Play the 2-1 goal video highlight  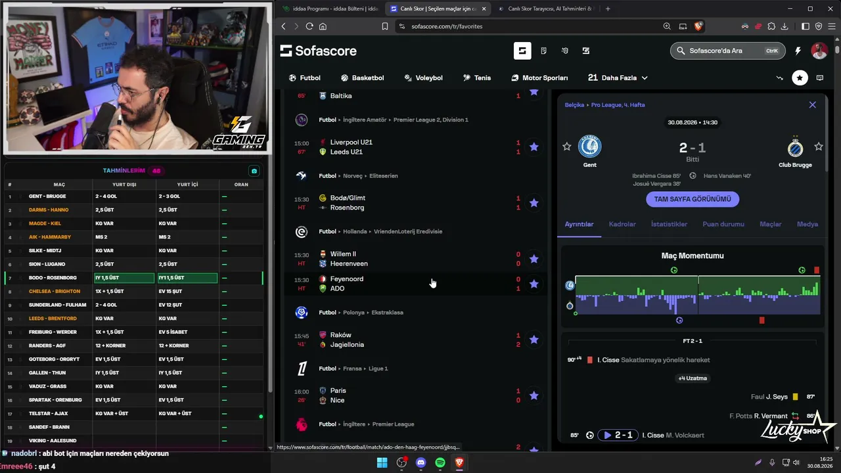pos(618,435)
